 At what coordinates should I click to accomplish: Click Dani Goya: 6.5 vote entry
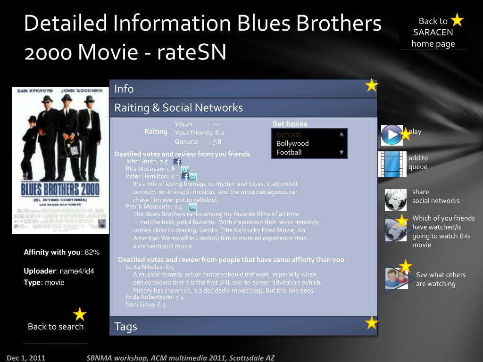pos(146,305)
